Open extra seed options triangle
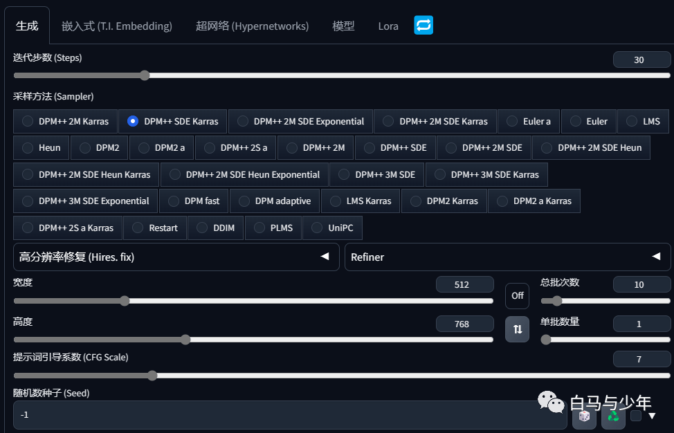This screenshot has width=674, height=433. 652,416
